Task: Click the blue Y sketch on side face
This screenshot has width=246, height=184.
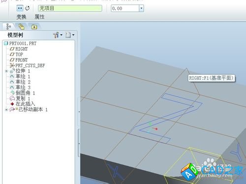Action: (x=237, y=153)
